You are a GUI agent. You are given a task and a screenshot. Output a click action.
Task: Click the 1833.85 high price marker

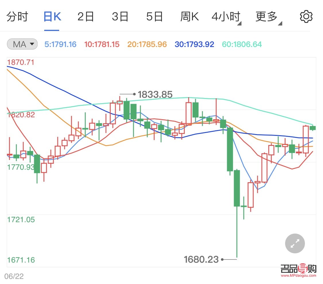coord(155,94)
